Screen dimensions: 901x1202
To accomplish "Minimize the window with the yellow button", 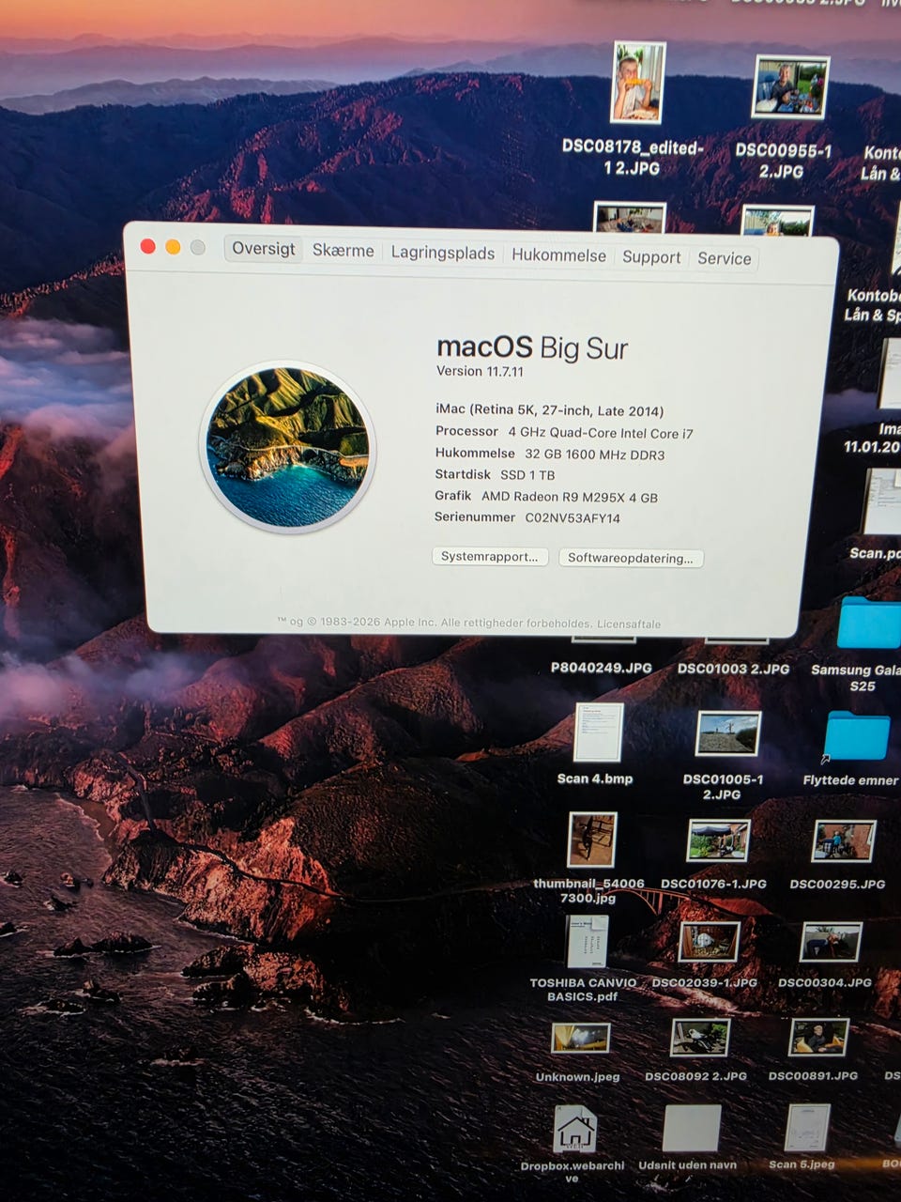I will pyautogui.click(x=173, y=247).
